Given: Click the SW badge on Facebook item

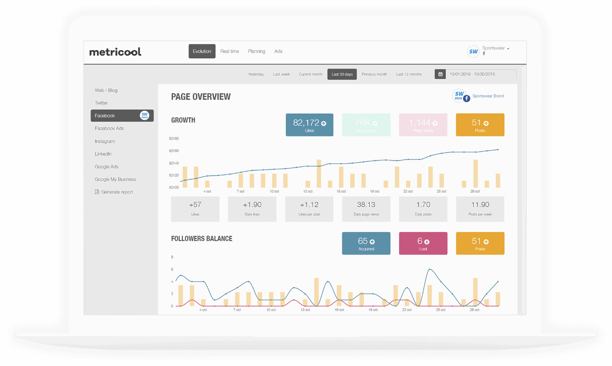Looking at the screenshot, I should click(x=144, y=115).
